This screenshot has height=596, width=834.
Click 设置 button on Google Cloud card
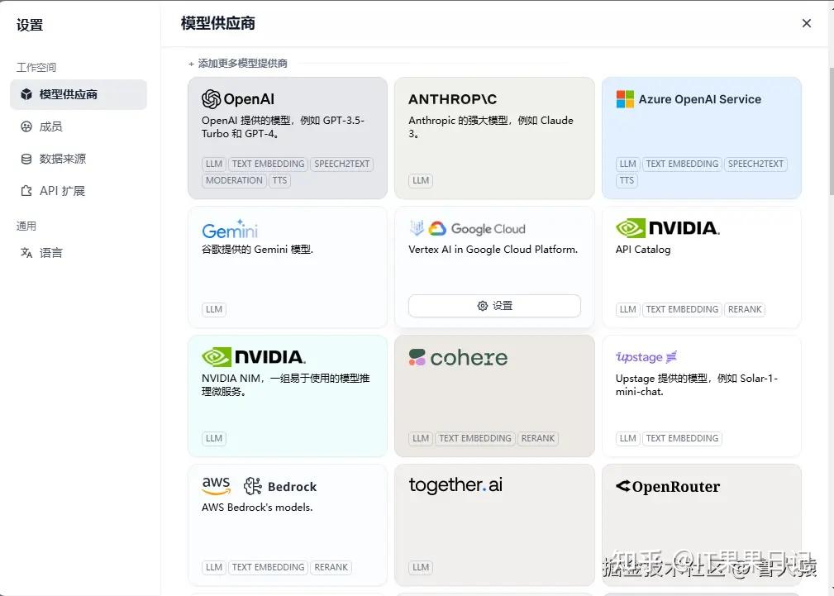pos(494,306)
